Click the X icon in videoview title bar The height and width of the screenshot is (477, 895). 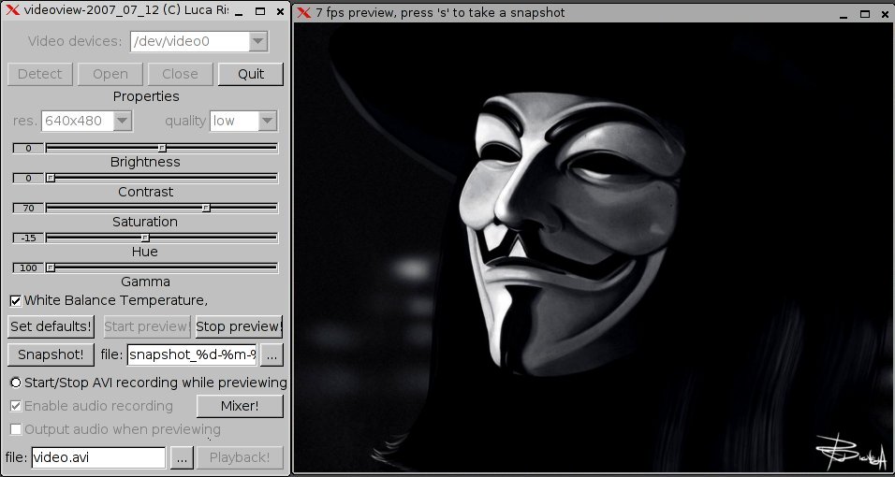tap(12, 11)
